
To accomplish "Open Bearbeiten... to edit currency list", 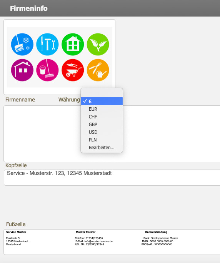I will coord(102,148).
